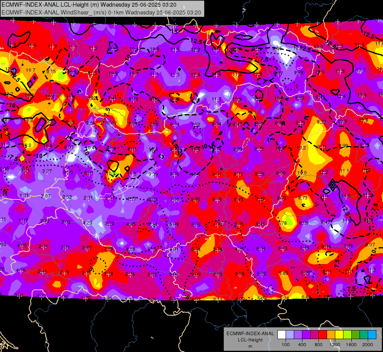Click the wind shear value '5.83'
Viewport: 383px width, 352px height.
coord(283,273)
